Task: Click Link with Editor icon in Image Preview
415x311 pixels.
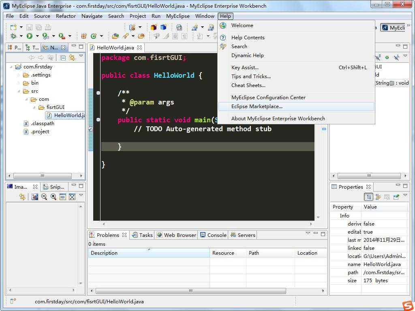Action: (23, 196)
